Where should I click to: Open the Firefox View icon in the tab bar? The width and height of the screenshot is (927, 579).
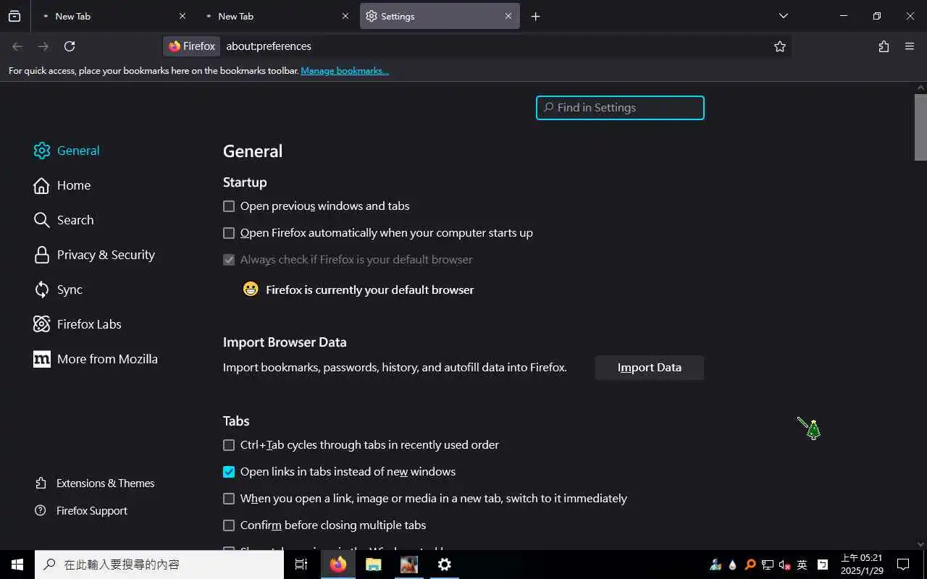[14, 16]
